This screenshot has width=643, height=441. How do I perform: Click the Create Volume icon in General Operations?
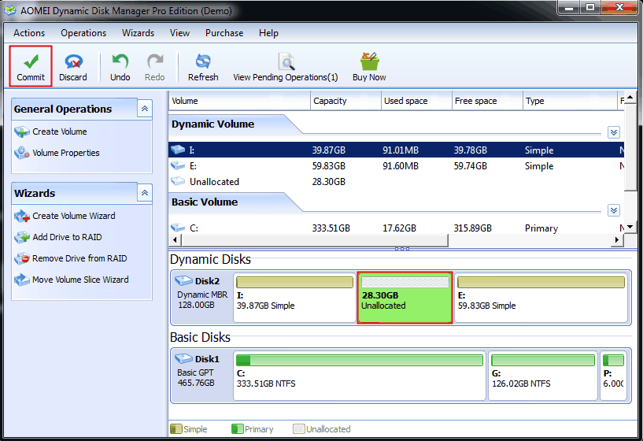(22, 132)
